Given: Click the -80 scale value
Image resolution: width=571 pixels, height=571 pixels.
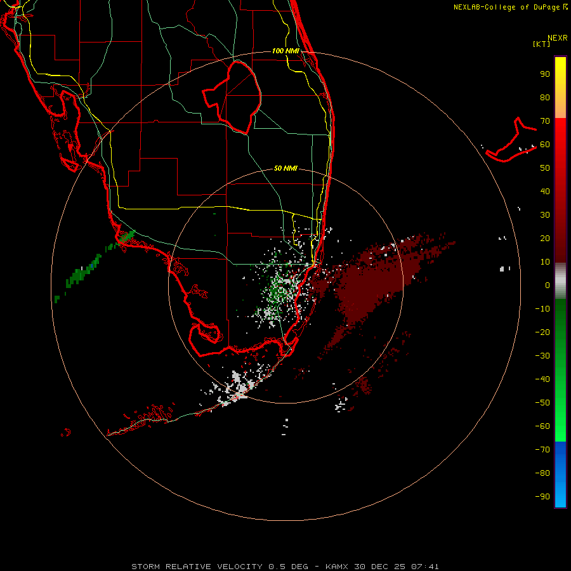Looking at the screenshot, I should click(x=542, y=473).
